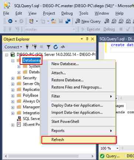This screenshot has height=160, width=134.
Task: Choose Restore Files and Filegroups... menu entry
Action: (x=78, y=87)
